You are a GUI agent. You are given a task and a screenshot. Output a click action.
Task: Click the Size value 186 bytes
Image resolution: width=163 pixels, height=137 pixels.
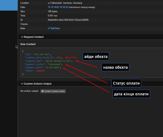tap(53, 11)
